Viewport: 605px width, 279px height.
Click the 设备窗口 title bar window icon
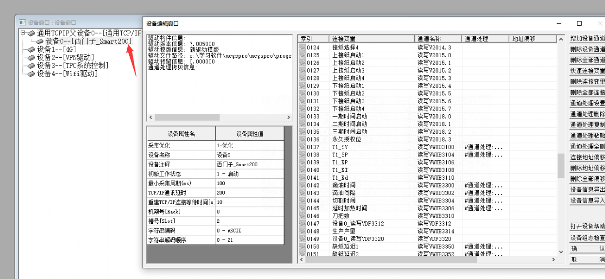coord(22,22)
